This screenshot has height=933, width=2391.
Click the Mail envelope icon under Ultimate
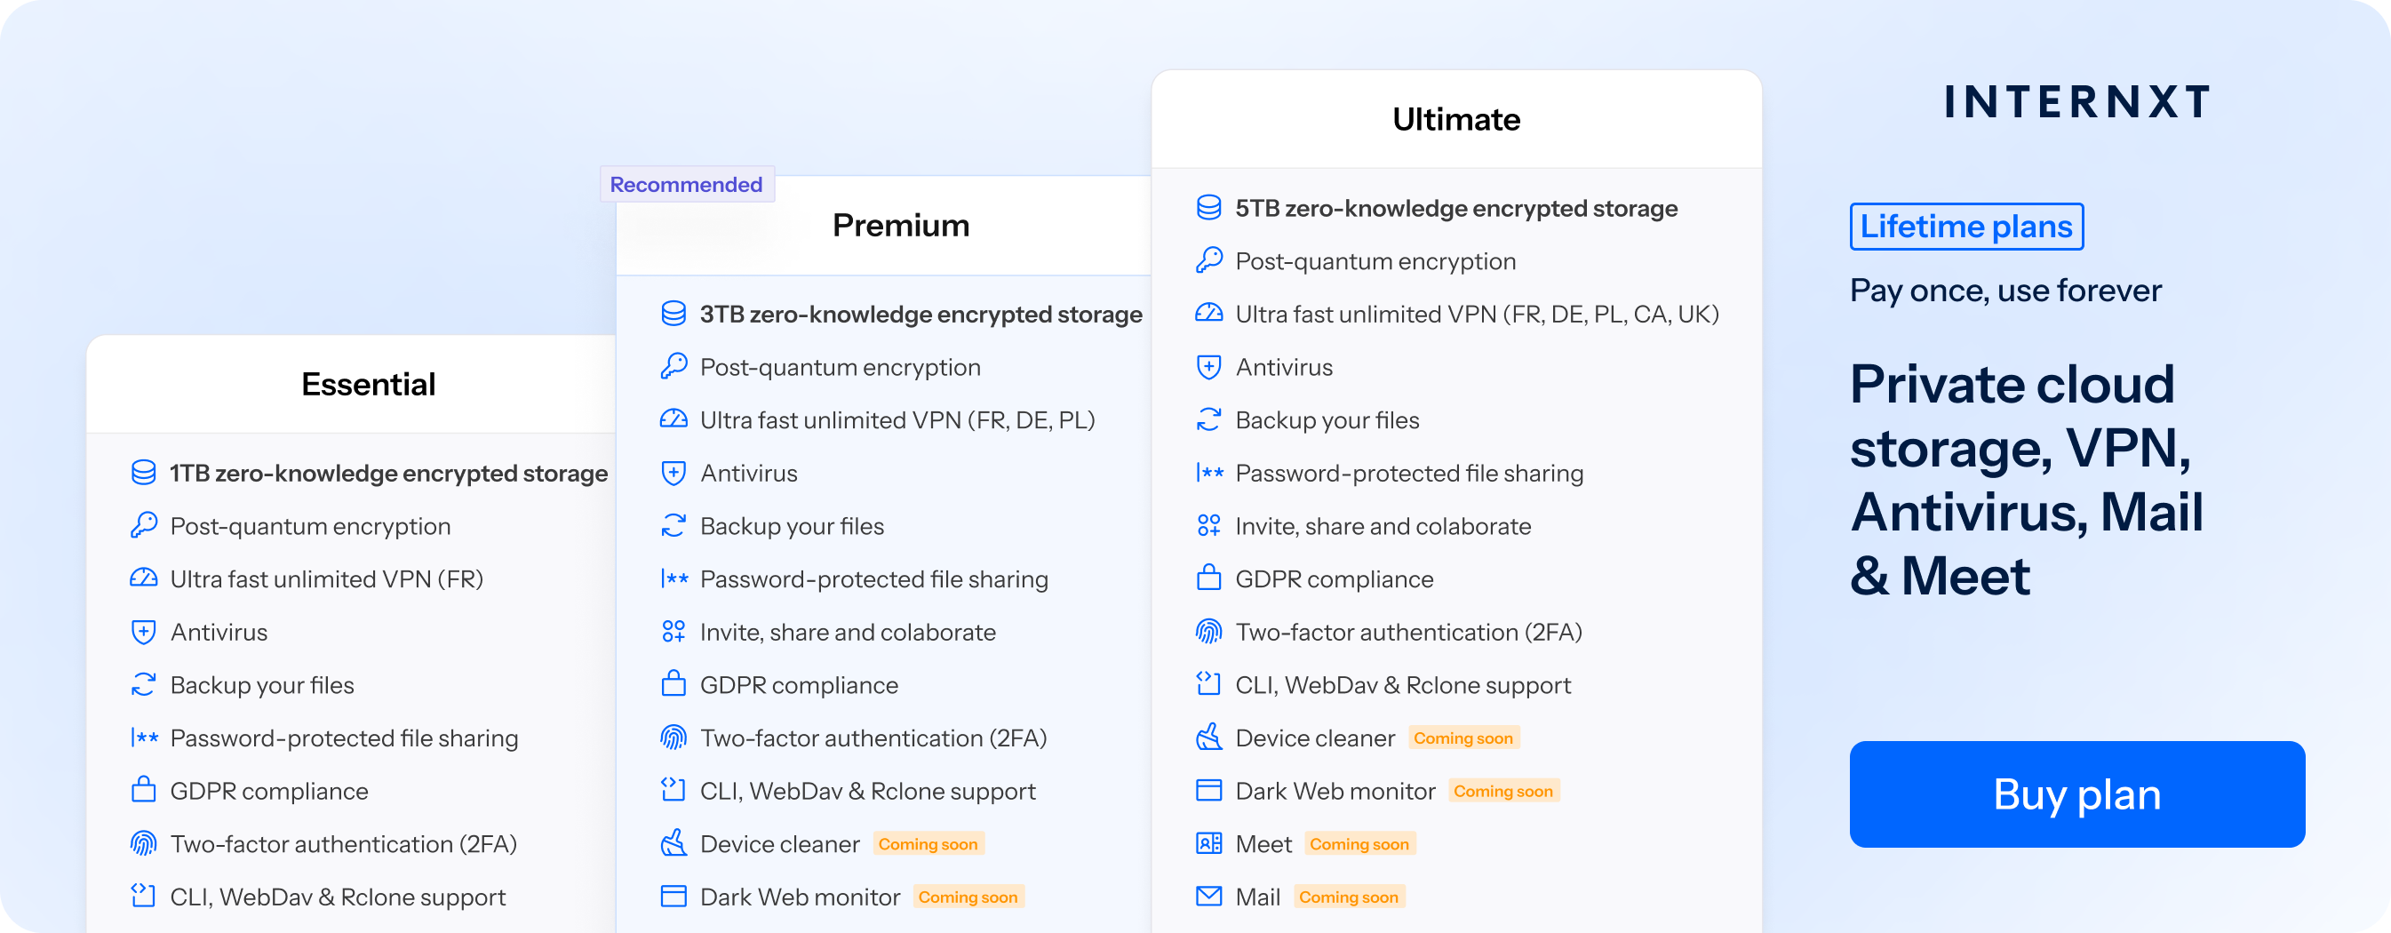tap(1208, 896)
